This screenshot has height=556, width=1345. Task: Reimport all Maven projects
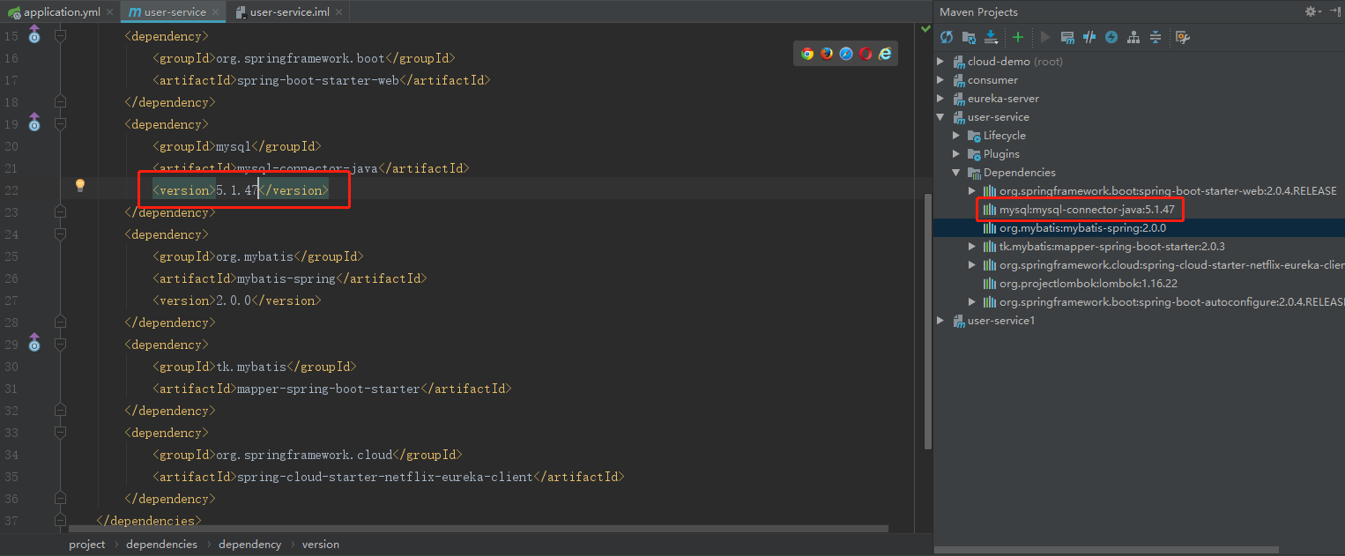click(x=946, y=37)
